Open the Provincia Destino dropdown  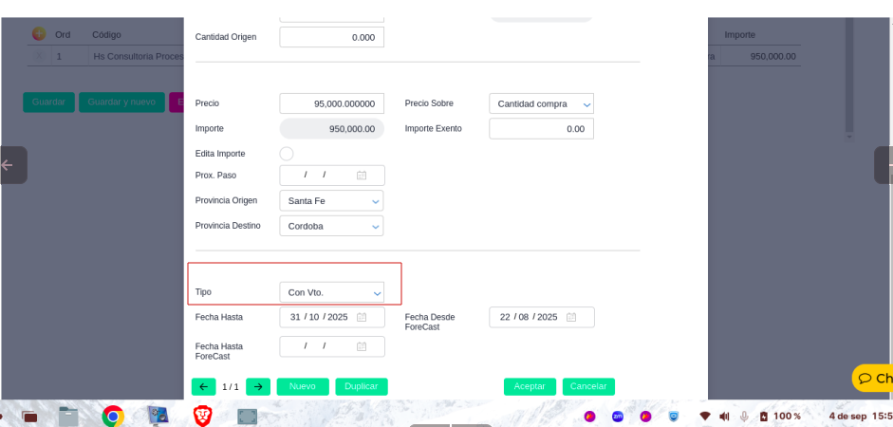click(x=331, y=227)
